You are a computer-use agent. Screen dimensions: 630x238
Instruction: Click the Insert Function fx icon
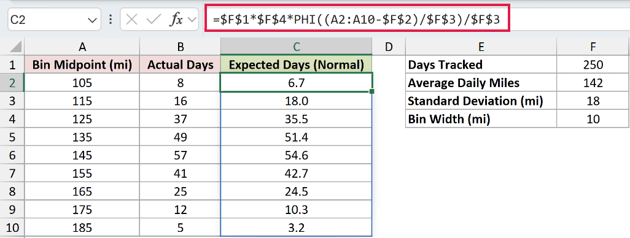[x=176, y=19]
